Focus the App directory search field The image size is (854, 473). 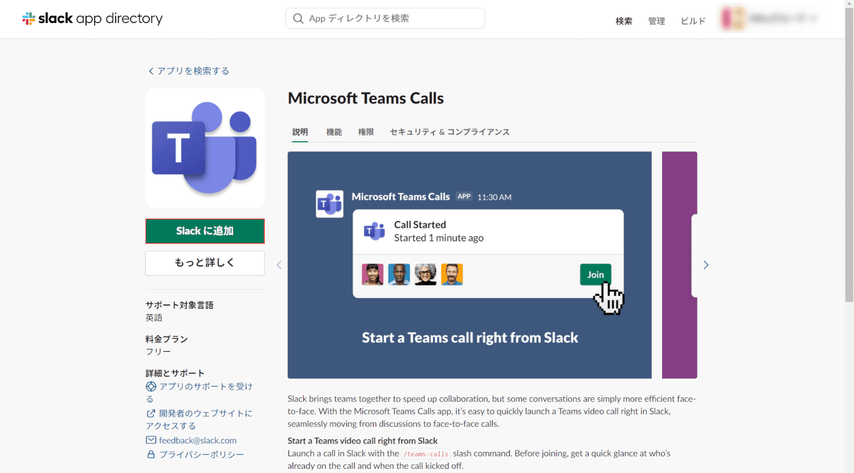[x=385, y=18]
